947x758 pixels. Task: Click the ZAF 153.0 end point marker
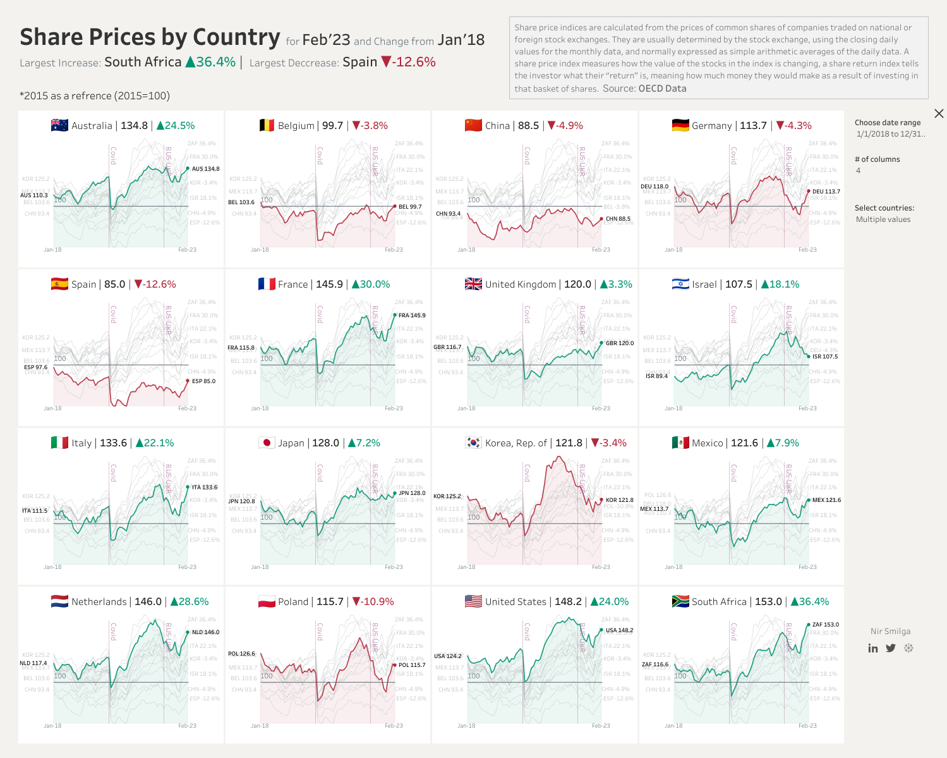[809, 625]
